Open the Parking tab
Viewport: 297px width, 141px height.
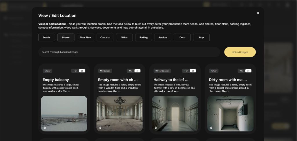pyautogui.click(x=144, y=37)
